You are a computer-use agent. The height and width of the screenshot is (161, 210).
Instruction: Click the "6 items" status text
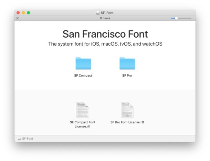105,18
